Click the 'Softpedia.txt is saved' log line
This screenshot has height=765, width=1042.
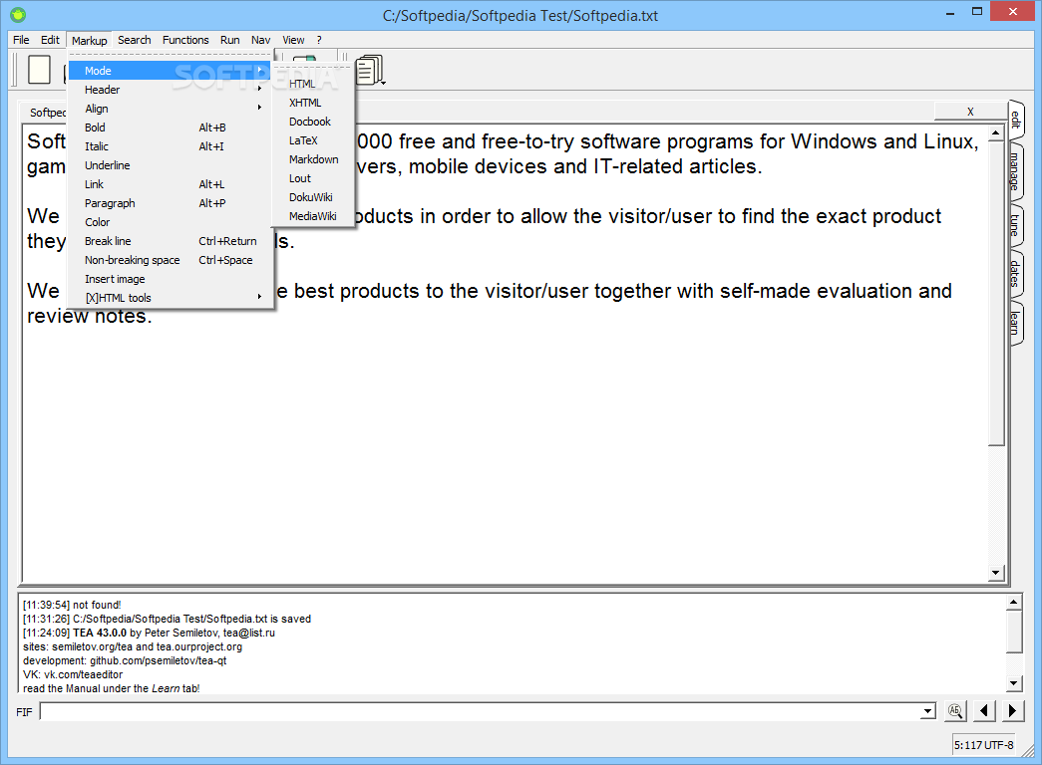167,619
